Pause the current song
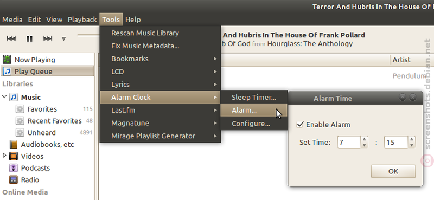 30,38
